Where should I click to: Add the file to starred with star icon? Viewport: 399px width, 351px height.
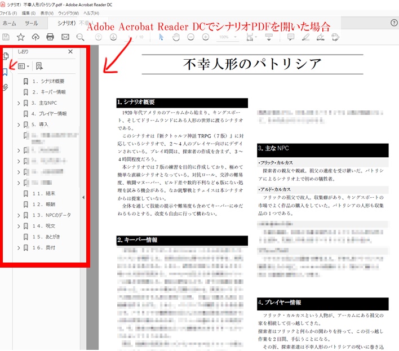(21, 37)
